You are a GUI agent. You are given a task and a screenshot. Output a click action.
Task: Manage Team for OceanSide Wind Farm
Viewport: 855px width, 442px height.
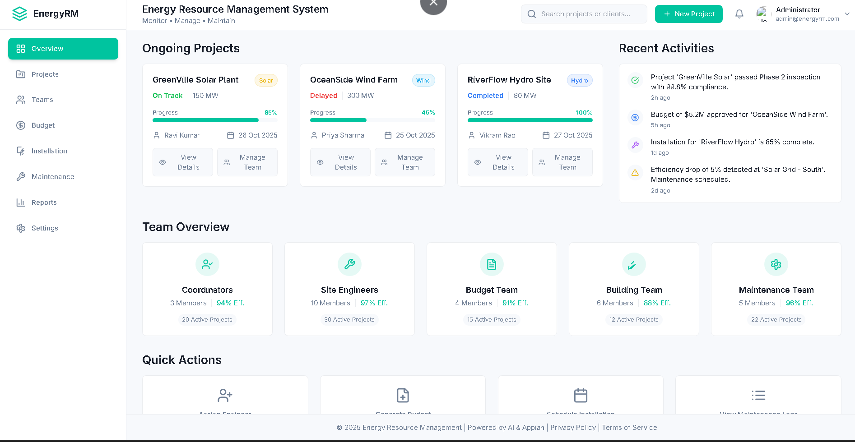404,162
